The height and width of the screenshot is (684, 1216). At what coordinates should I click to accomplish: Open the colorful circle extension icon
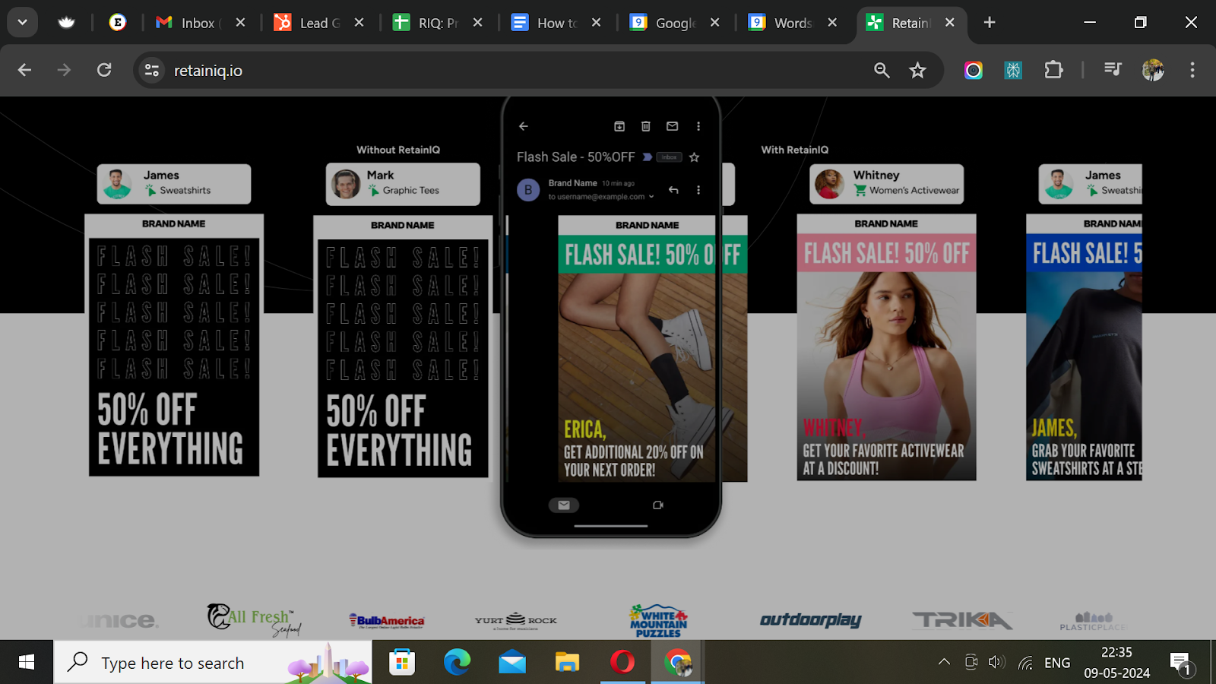pos(974,71)
